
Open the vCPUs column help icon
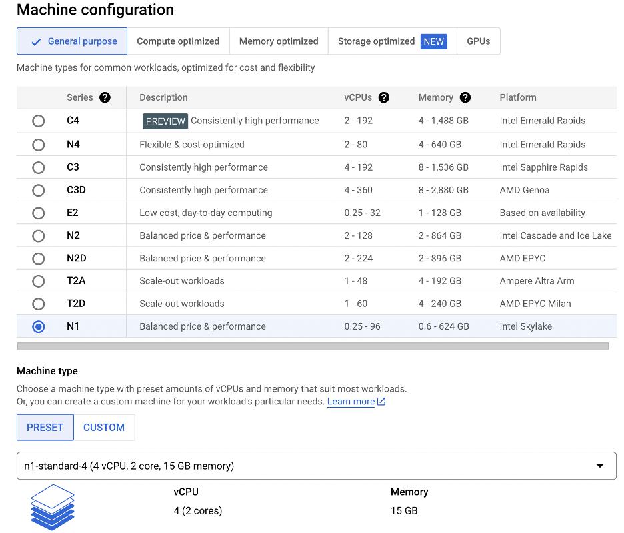point(383,97)
